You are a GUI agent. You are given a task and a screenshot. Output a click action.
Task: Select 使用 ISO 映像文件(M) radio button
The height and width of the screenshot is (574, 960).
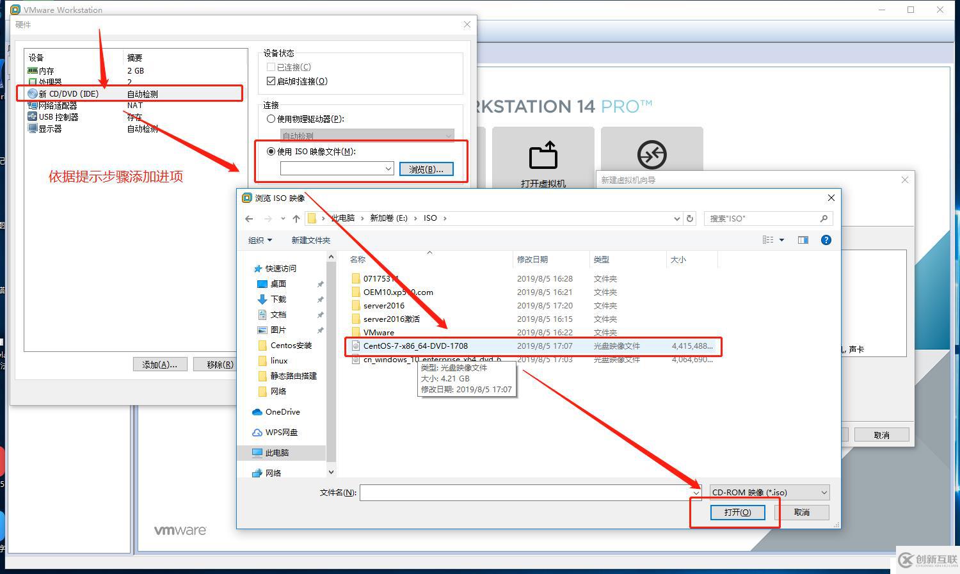pyautogui.click(x=271, y=152)
